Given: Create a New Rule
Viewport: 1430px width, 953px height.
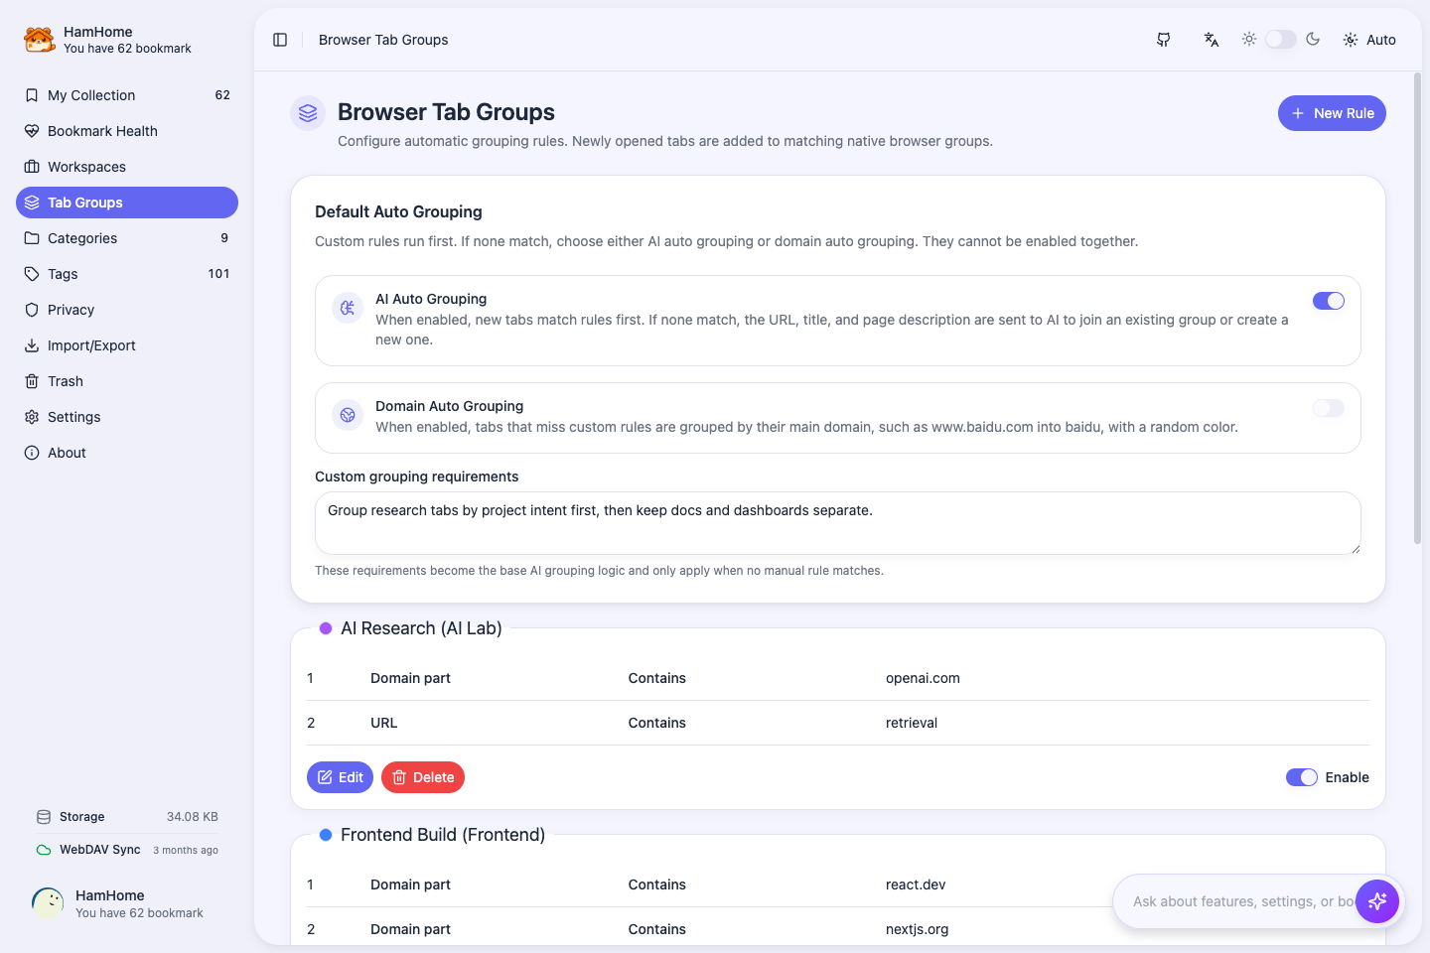Looking at the screenshot, I should click(1332, 113).
